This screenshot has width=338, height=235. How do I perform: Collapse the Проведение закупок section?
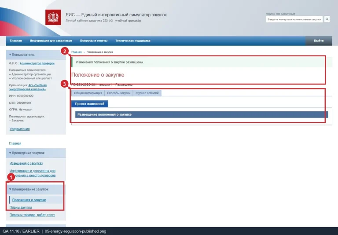[x=36, y=153]
